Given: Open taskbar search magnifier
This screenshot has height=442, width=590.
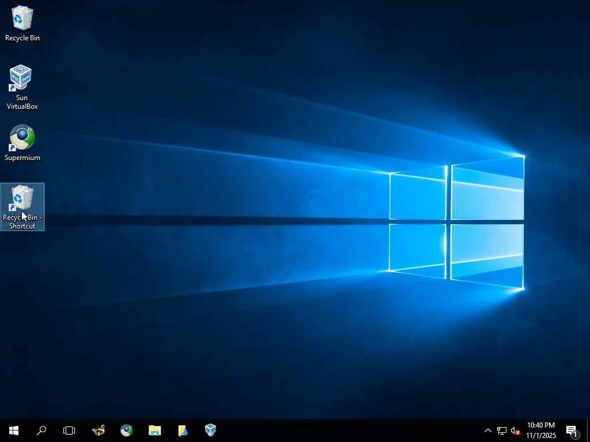Looking at the screenshot, I should (x=41, y=430).
